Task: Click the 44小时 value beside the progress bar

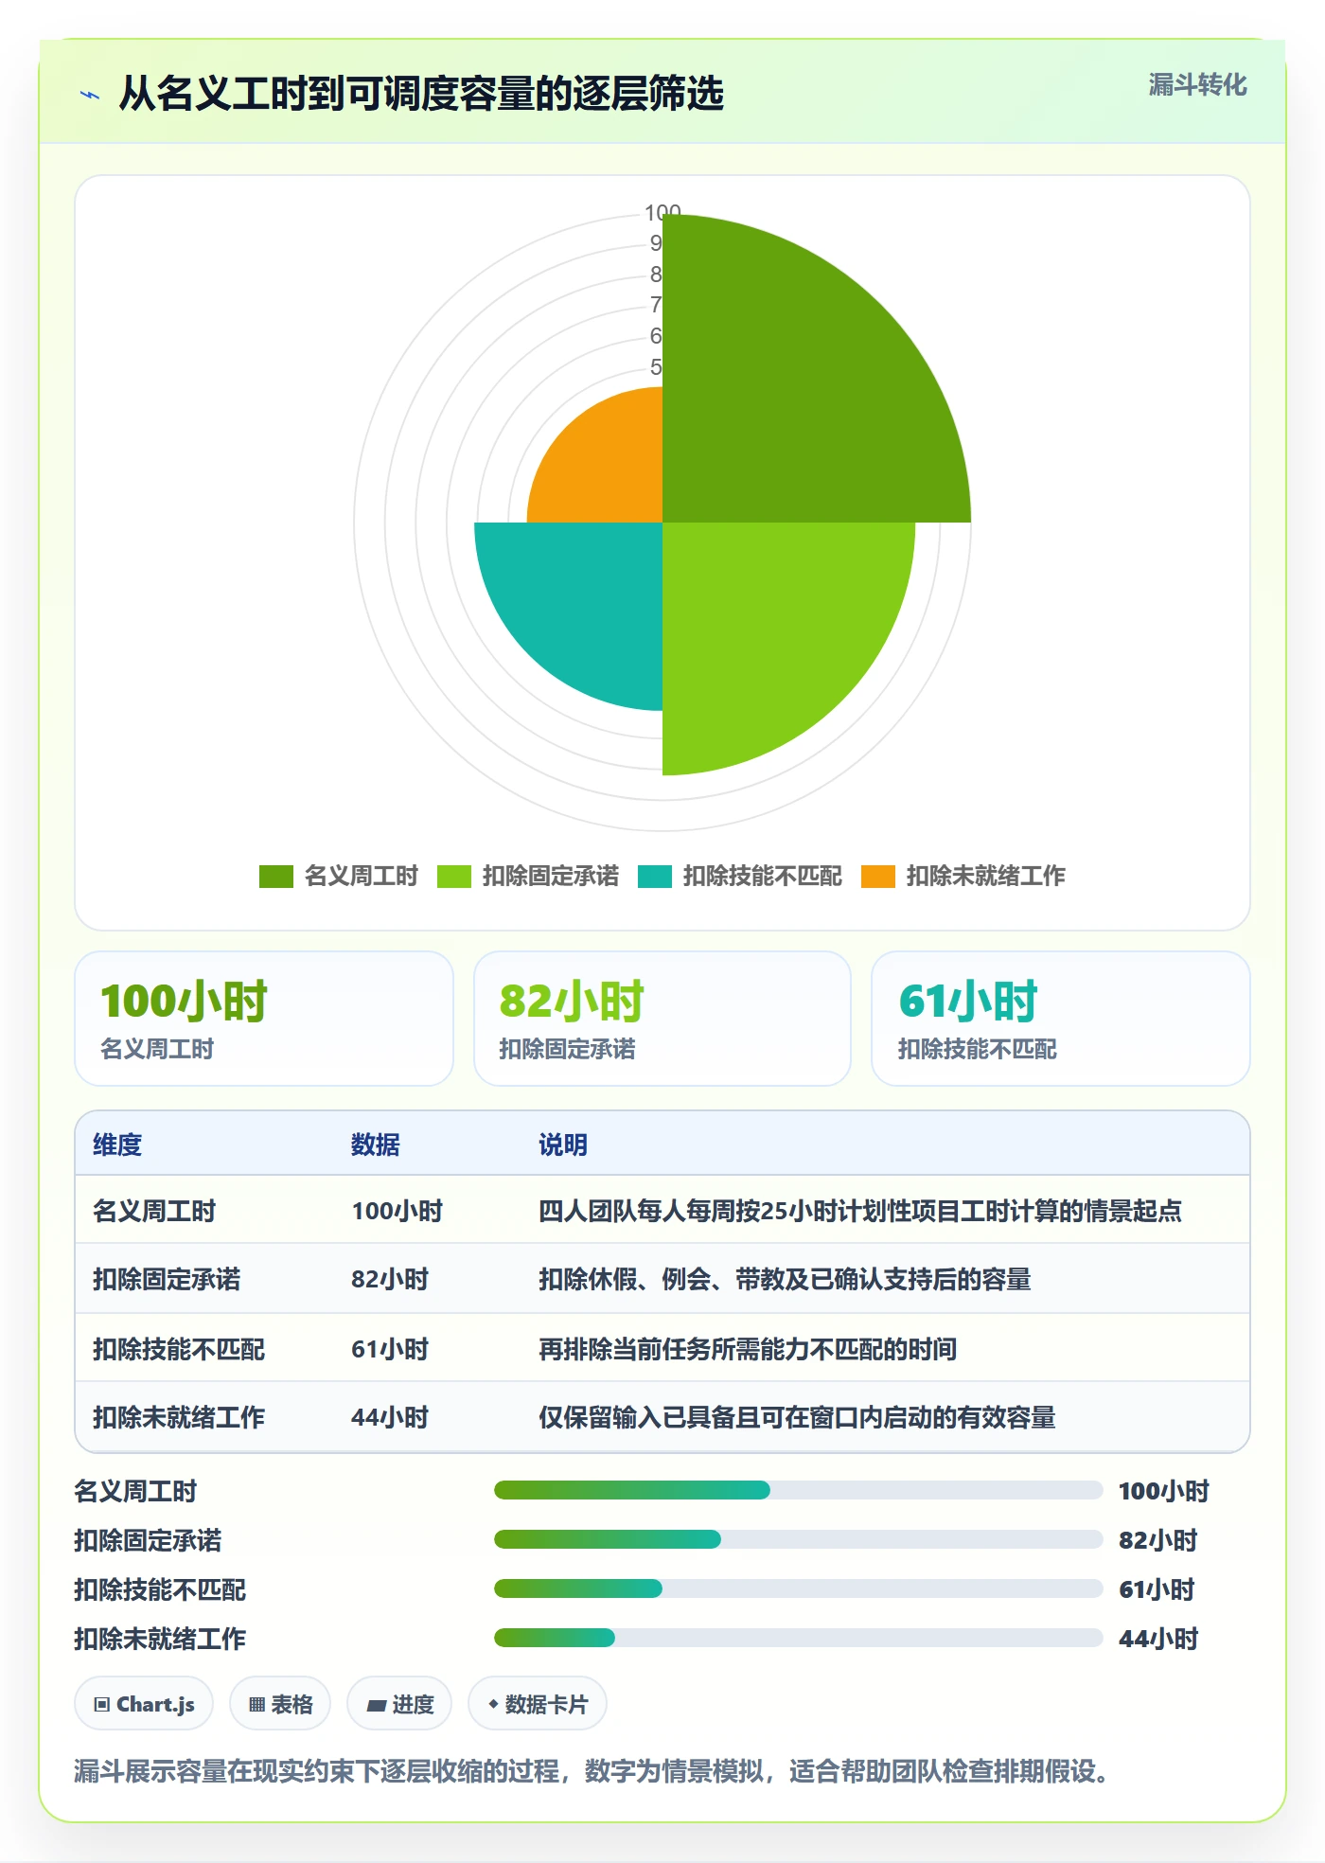Action: coord(1157,1639)
